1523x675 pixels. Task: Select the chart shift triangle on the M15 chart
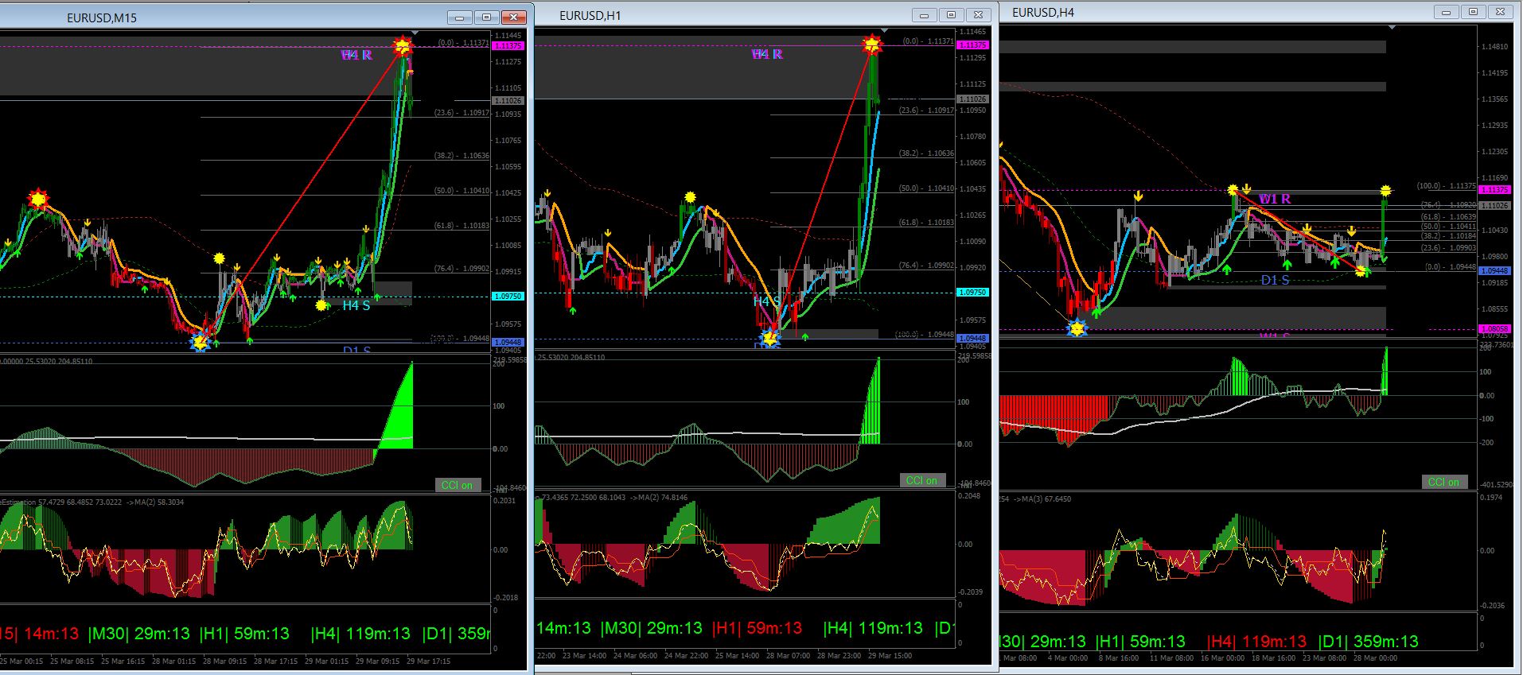point(415,33)
